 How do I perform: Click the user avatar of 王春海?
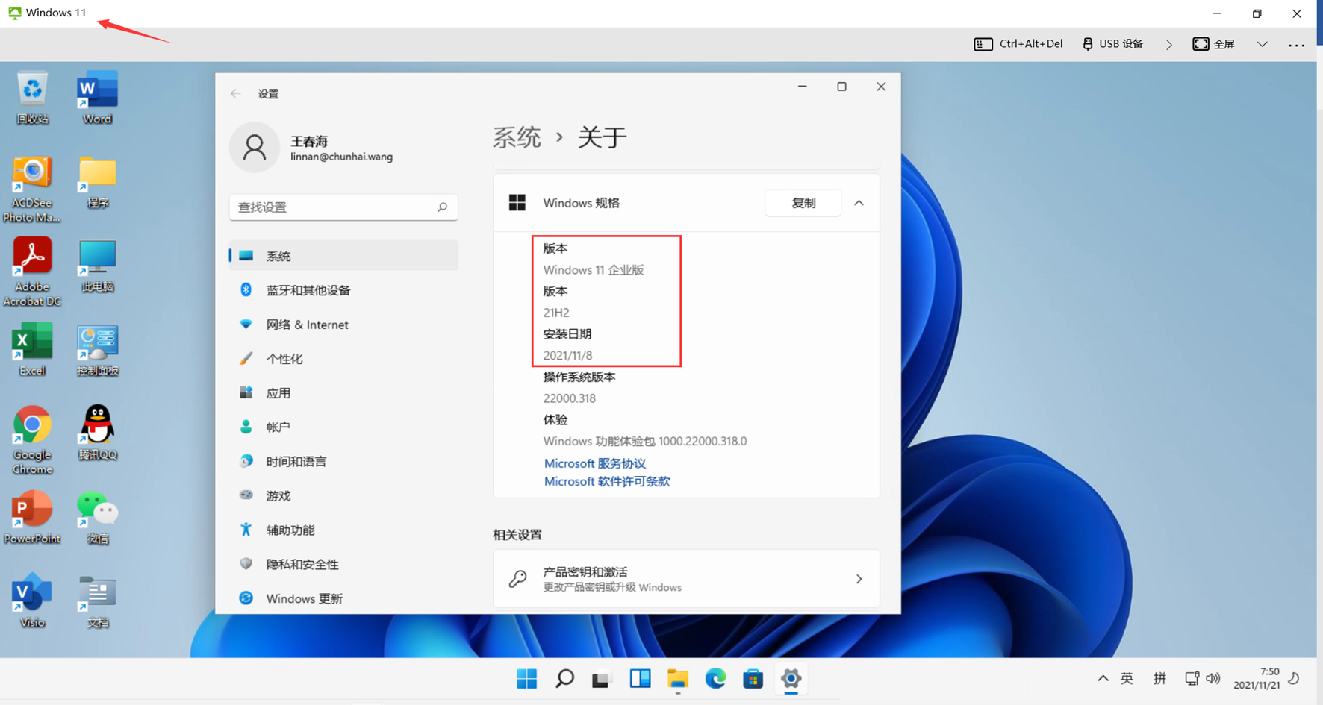point(255,148)
